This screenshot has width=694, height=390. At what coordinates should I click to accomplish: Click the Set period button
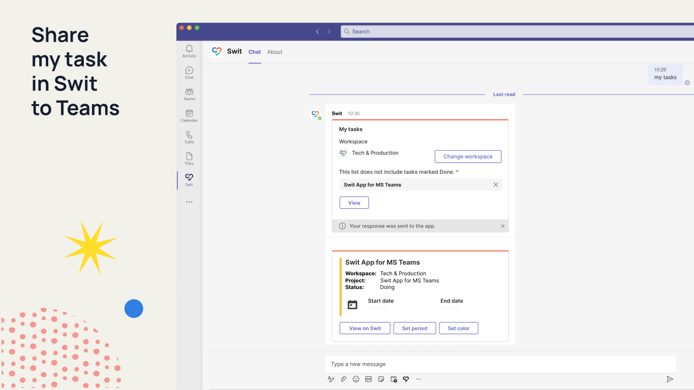(x=415, y=328)
